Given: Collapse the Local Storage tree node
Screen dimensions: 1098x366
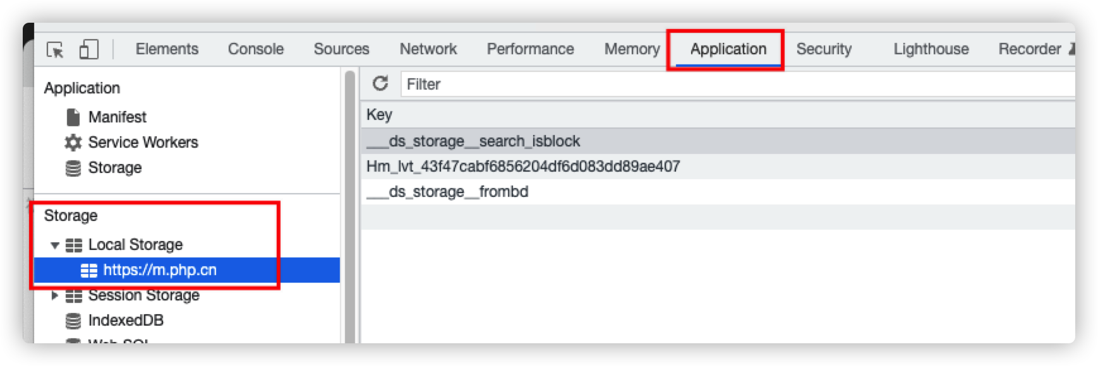Looking at the screenshot, I should (x=55, y=245).
